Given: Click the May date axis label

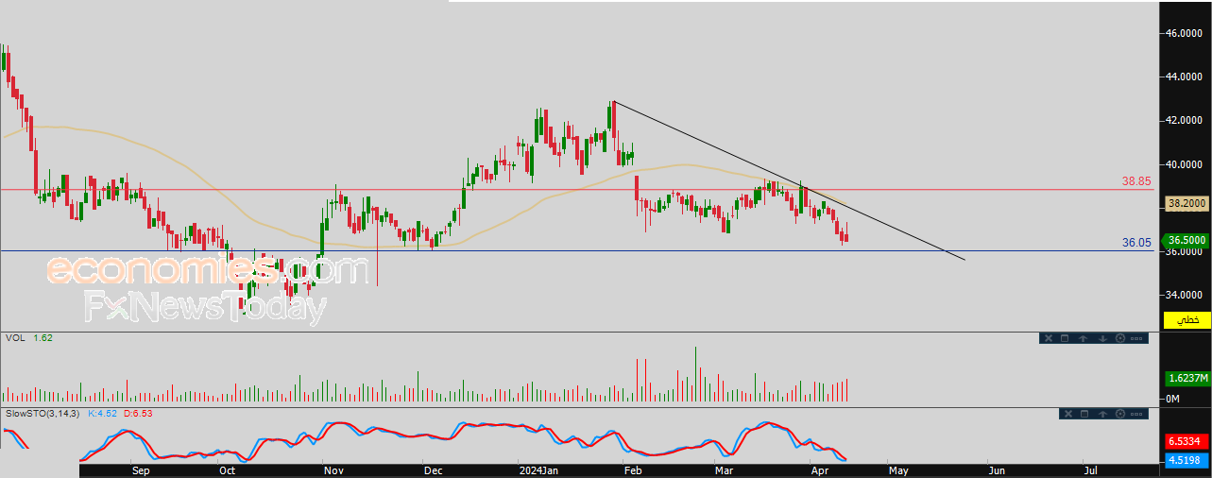Looking at the screenshot, I should [x=898, y=469].
